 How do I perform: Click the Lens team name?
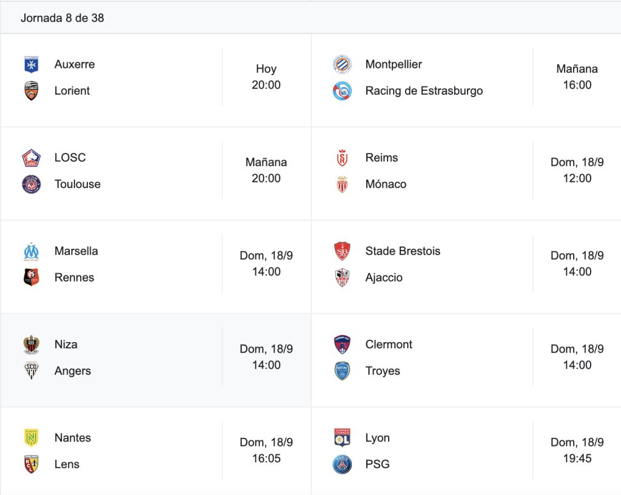[x=67, y=464]
